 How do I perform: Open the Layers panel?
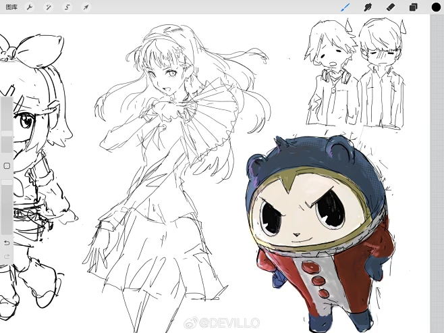(x=413, y=7)
